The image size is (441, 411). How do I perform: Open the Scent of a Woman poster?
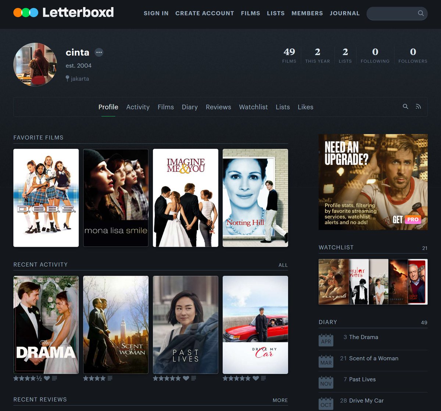[x=116, y=325]
